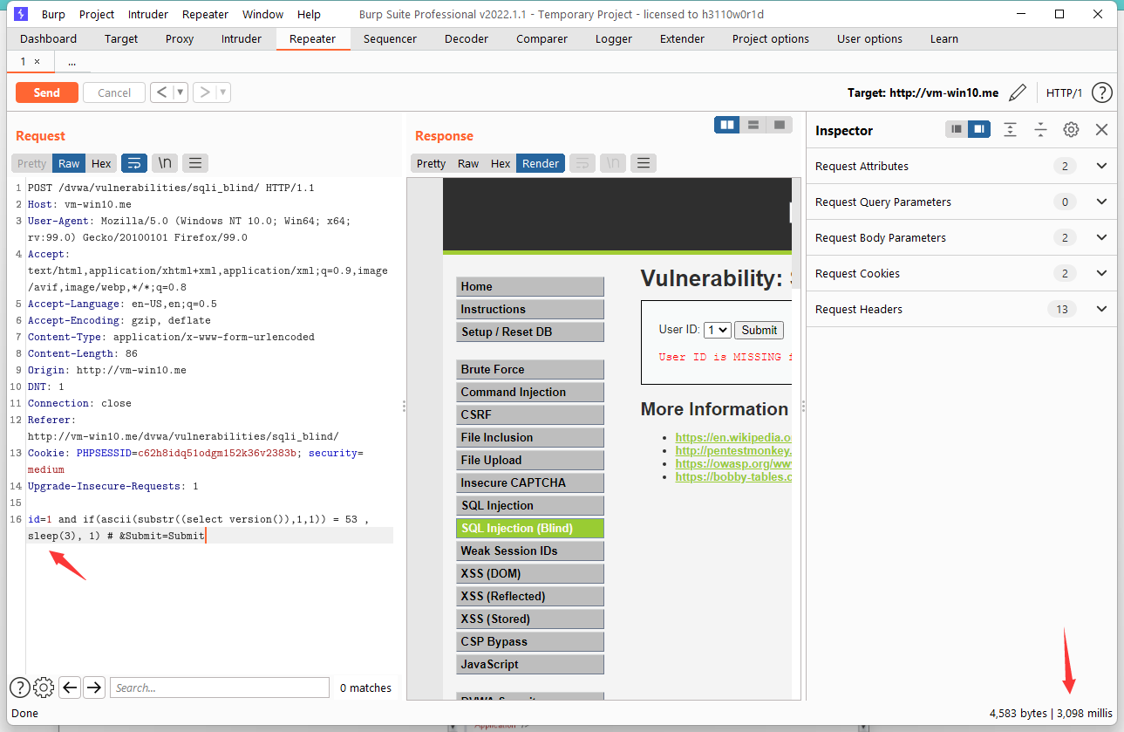Open the Intruder menu
1124x732 pixels.
[x=147, y=14]
